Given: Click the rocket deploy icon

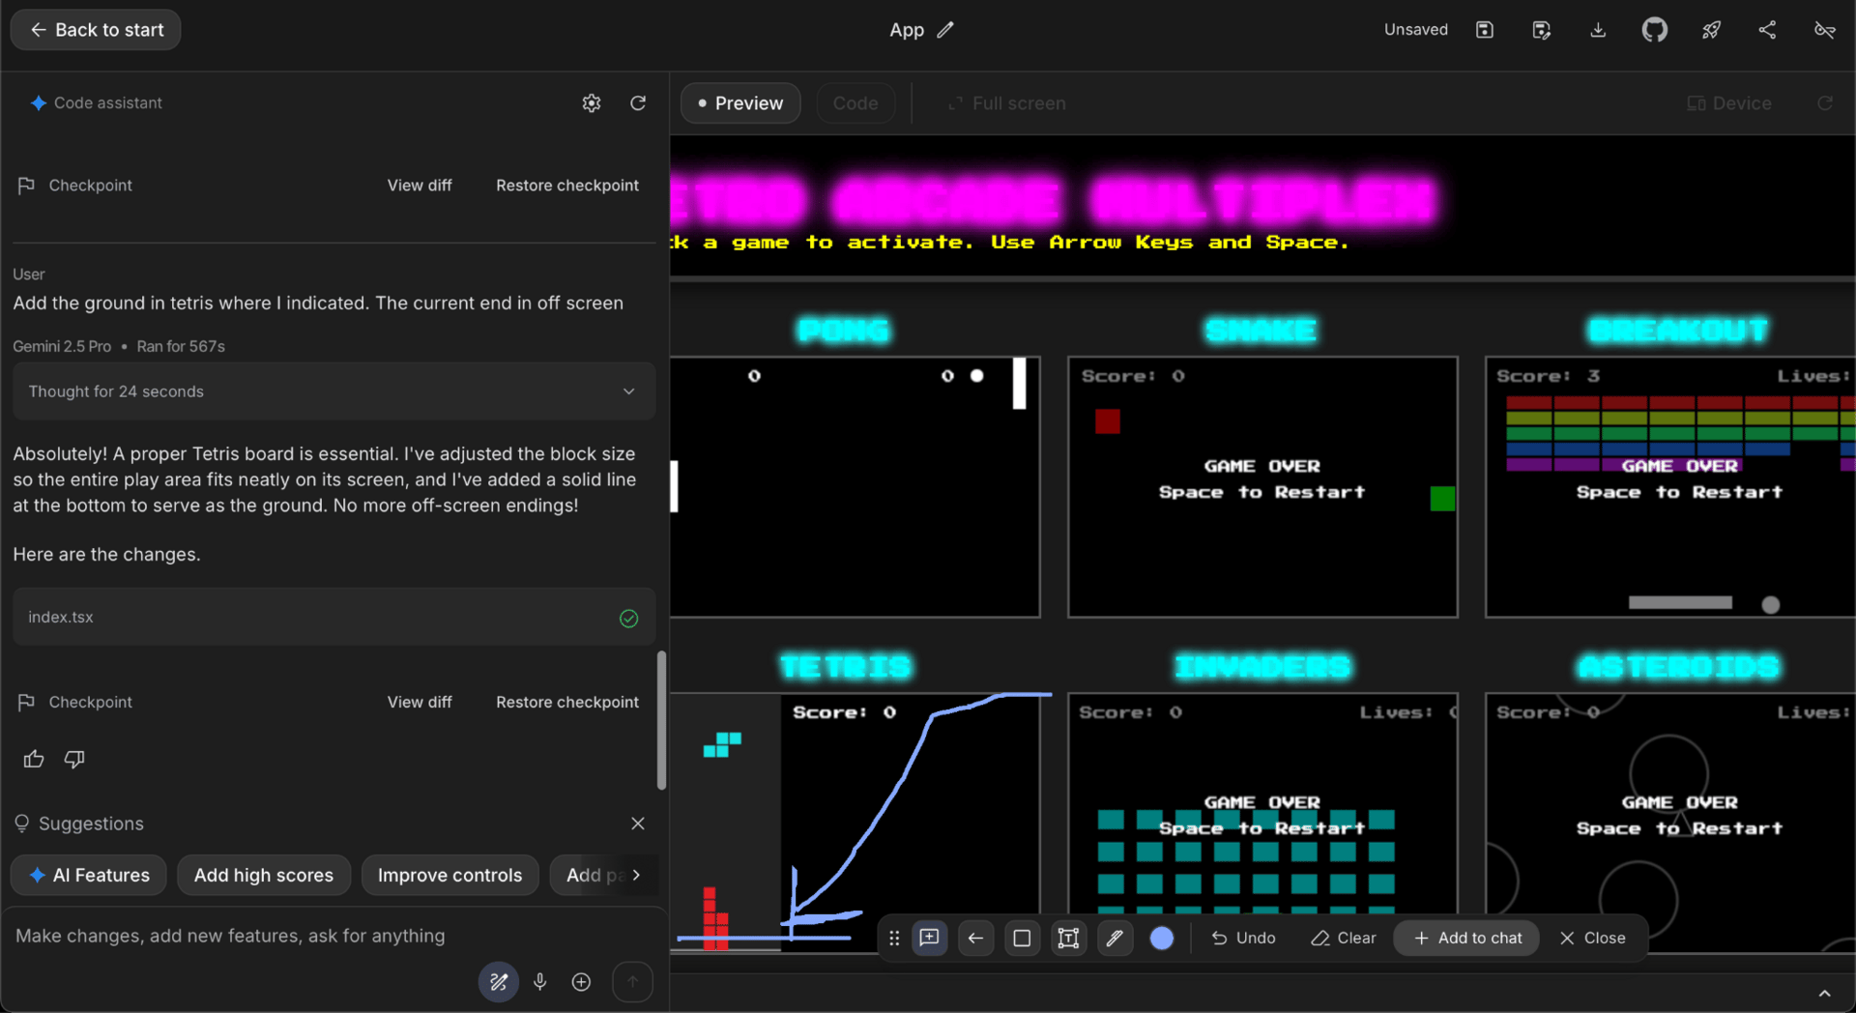Looking at the screenshot, I should click(1711, 30).
